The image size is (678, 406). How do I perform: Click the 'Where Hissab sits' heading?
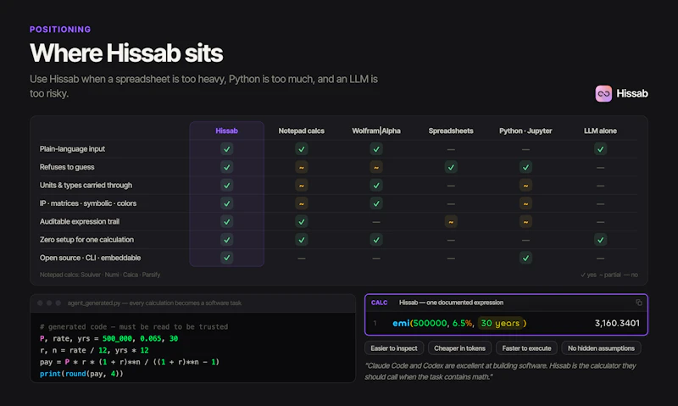[126, 53]
